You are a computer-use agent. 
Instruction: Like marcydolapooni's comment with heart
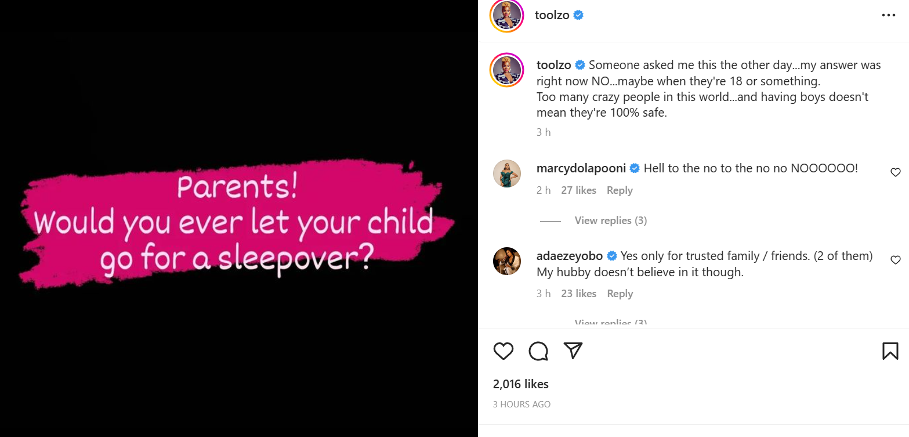[x=896, y=172]
